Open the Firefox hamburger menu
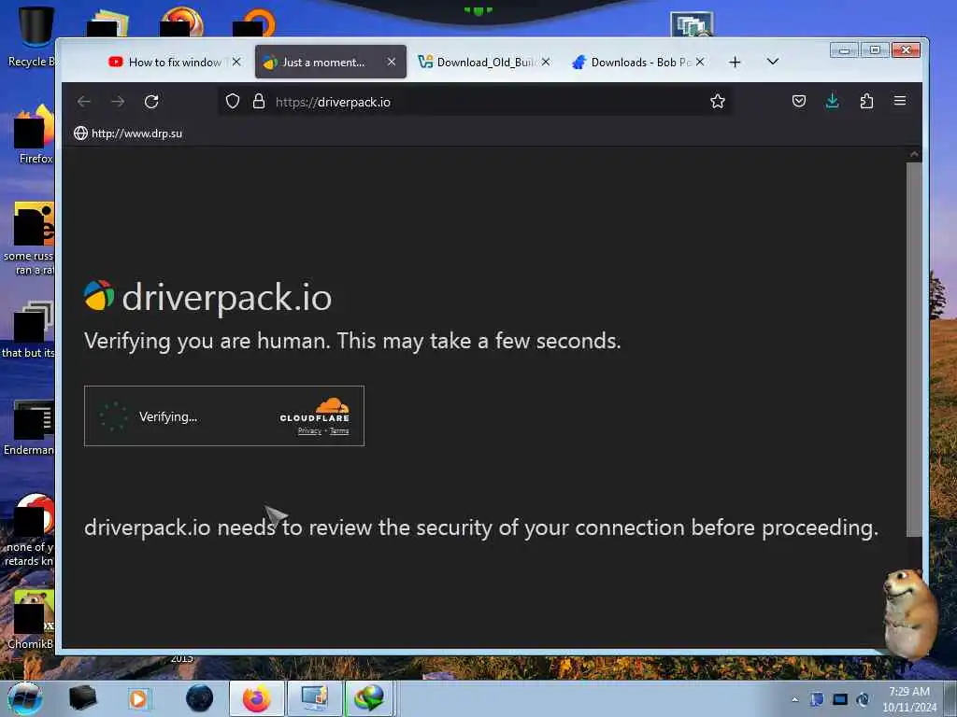957x717 pixels. [x=900, y=101]
